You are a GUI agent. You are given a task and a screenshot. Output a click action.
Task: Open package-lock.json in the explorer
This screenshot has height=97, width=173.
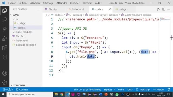tap(26, 45)
